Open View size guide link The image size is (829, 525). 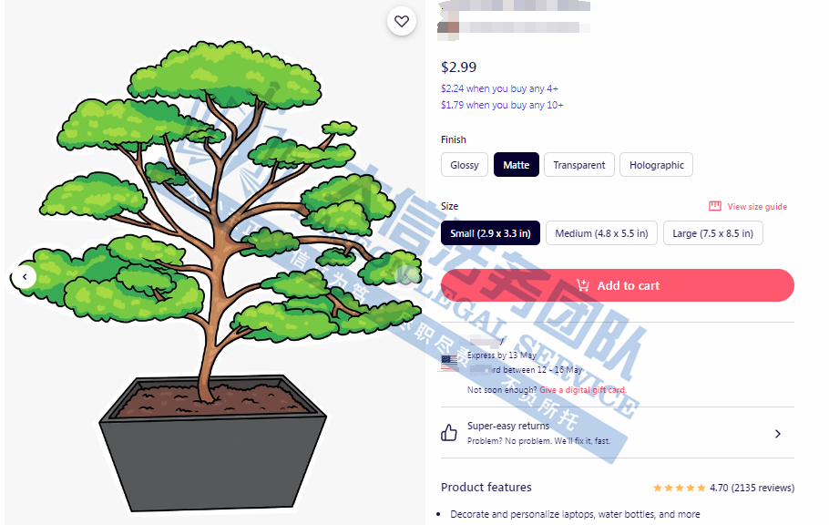[756, 206]
